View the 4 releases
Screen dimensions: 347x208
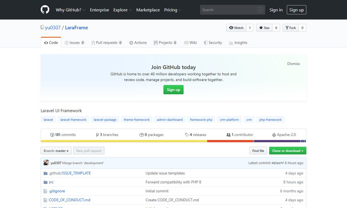tap(196, 135)
